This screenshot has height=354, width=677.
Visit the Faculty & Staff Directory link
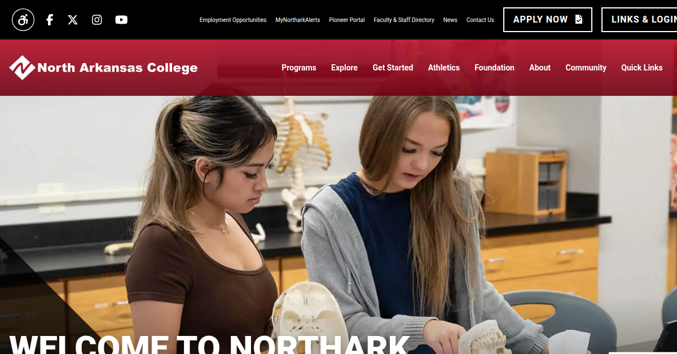point(404,20)
